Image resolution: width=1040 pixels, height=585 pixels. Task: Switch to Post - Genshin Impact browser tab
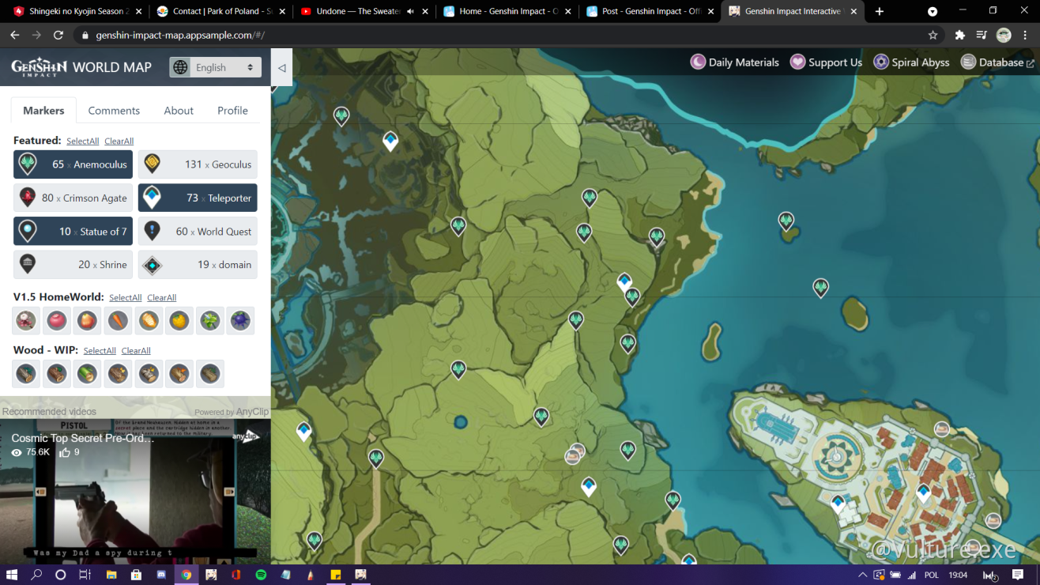click(650, 12)
